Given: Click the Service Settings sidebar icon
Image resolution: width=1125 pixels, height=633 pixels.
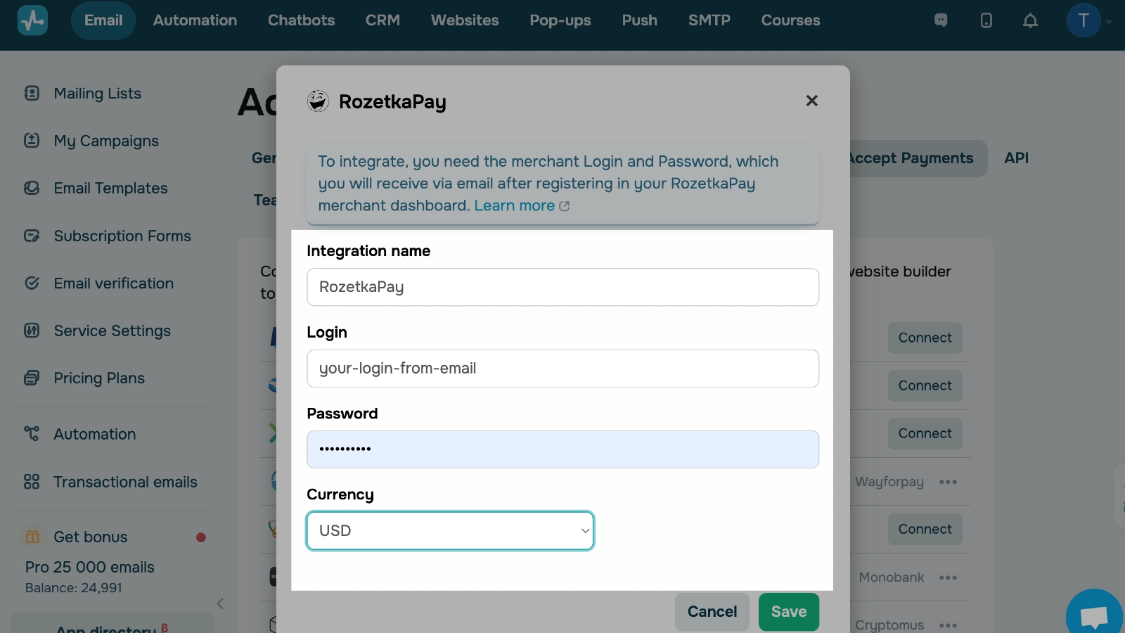Looking at the screenshot, I should [32, 330].
